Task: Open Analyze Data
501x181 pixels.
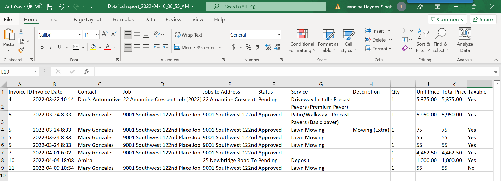Action: click(x=465, y=40)
